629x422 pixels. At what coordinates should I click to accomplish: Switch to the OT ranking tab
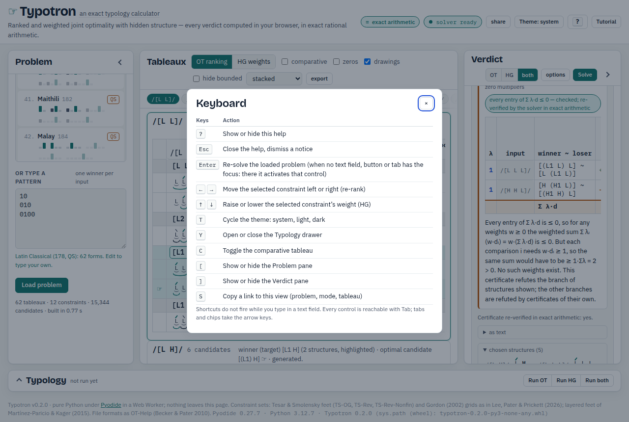[211, 62]
